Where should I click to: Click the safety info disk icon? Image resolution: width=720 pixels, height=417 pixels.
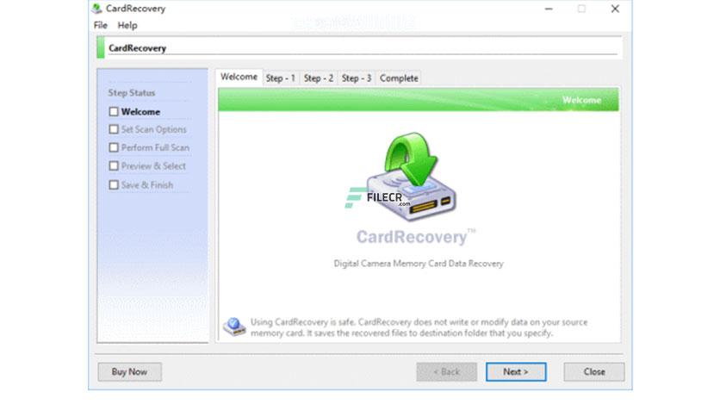pyautogui.click(x=234, y=327)
